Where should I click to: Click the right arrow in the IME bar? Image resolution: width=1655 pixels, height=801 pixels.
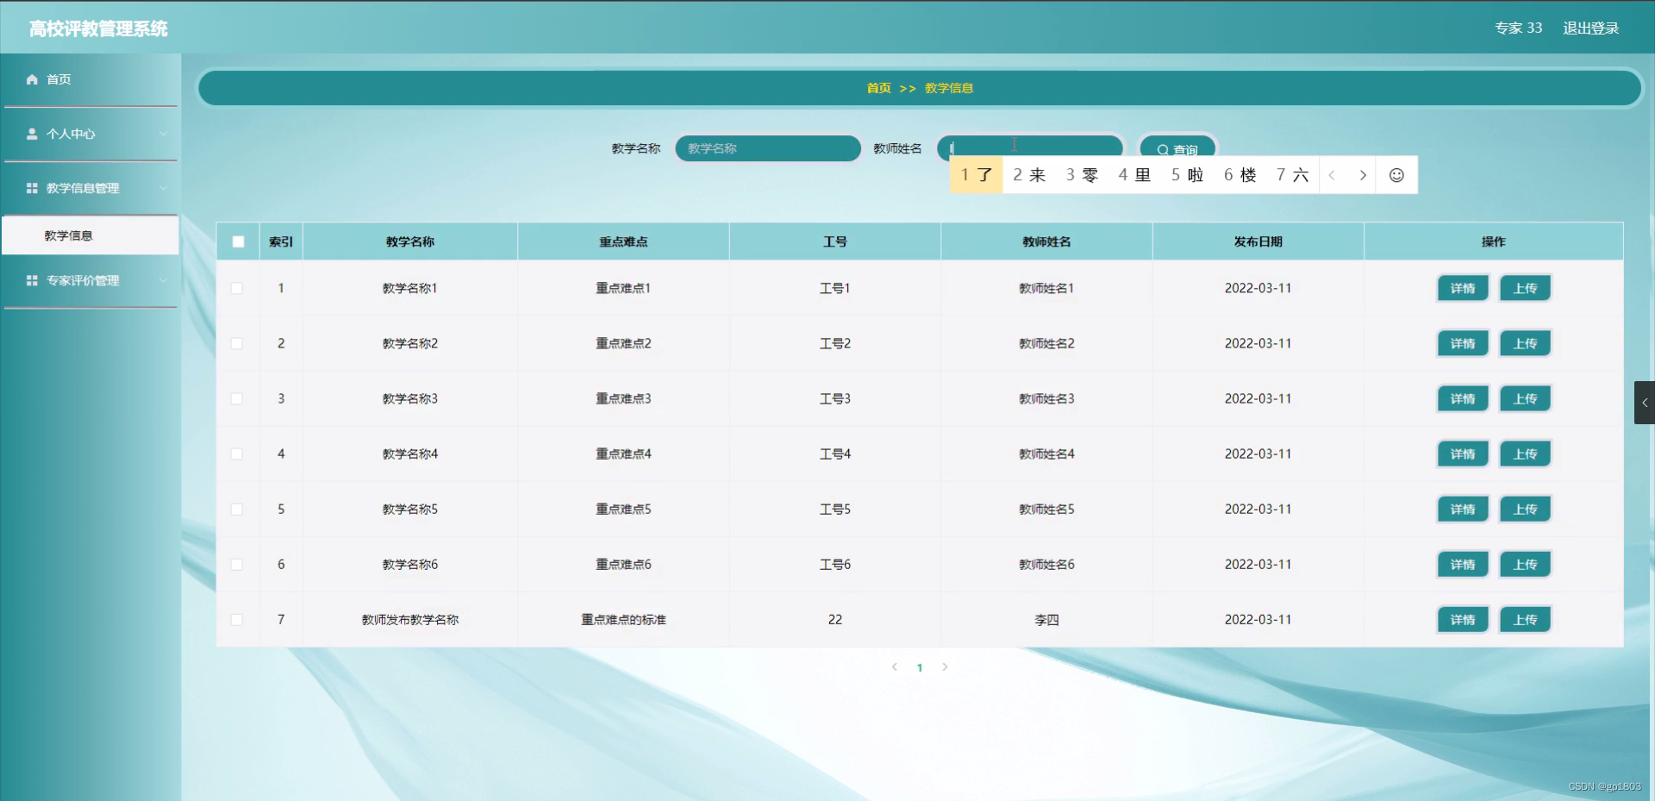coord(1363,174)
